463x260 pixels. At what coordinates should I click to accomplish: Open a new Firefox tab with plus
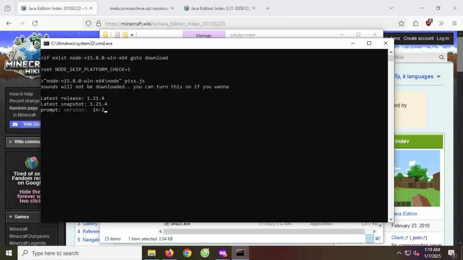click(268, 8)
